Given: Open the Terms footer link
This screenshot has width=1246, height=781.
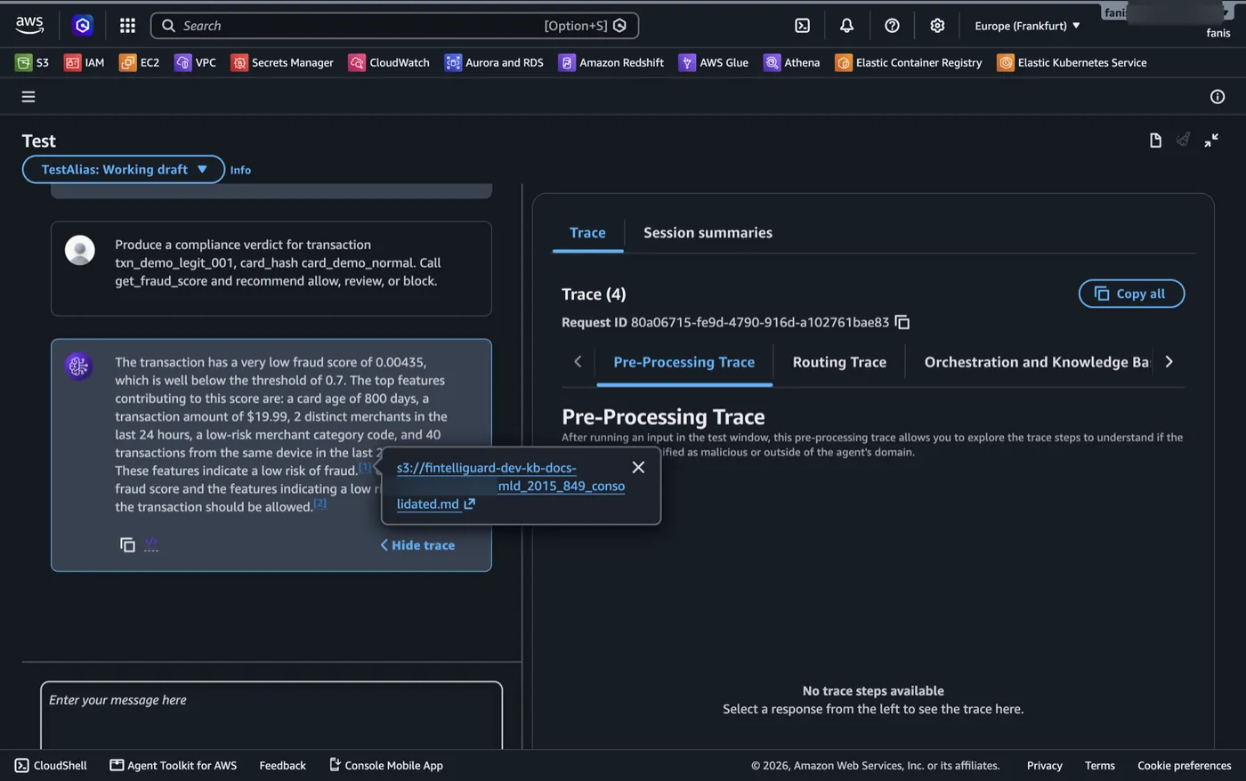Looking at the screenshot, I should pos(1099,765).
